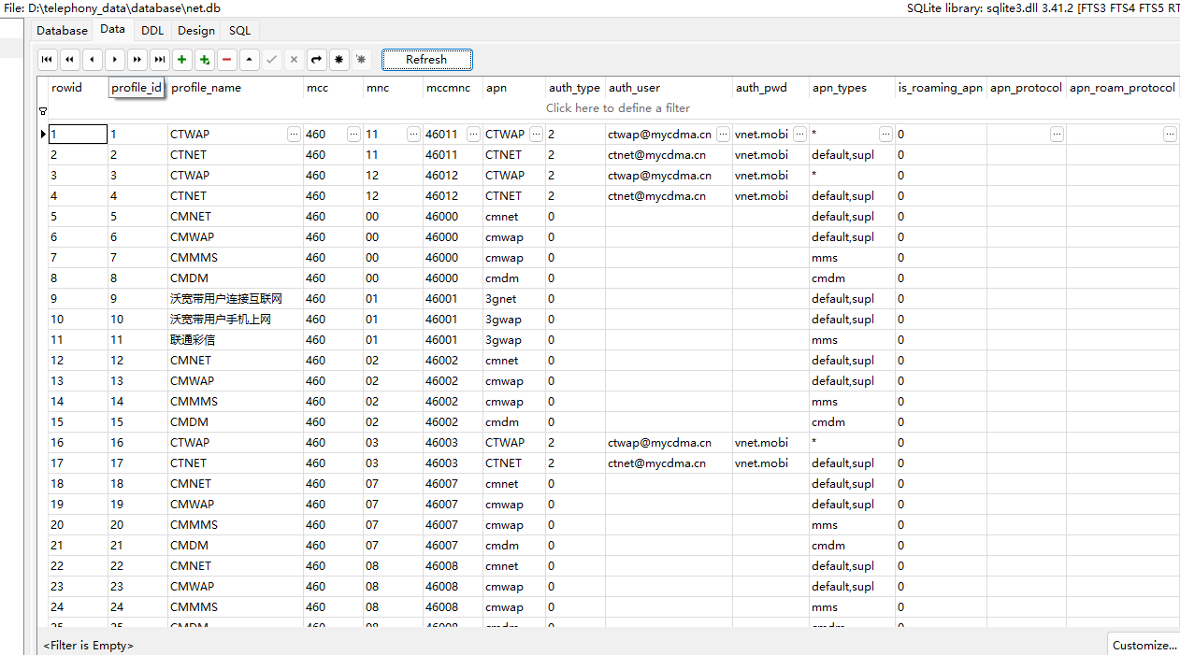Select the cell '沃宽带用户手机上网'
The height and width of the screenshot is (655, 1180).
[x=236, y=320]
